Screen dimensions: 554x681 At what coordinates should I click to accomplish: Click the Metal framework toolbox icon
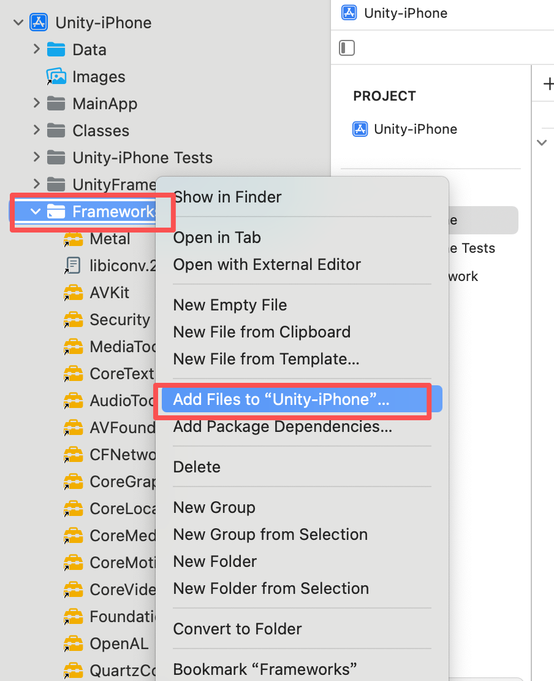[73, 239]
